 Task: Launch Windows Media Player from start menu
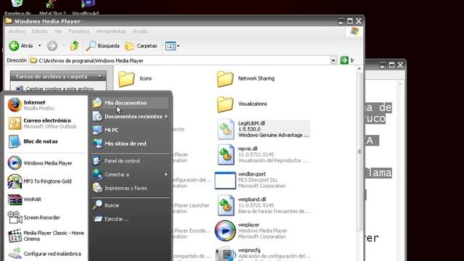point(46,163)
